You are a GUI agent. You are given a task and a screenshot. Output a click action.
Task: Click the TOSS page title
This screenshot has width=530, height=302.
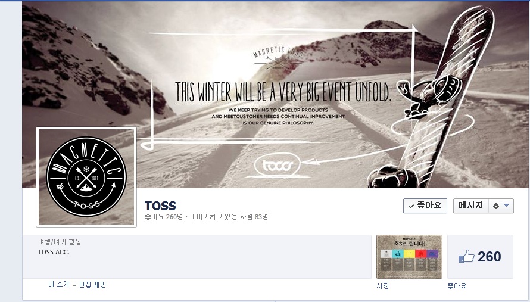(160, 206)
